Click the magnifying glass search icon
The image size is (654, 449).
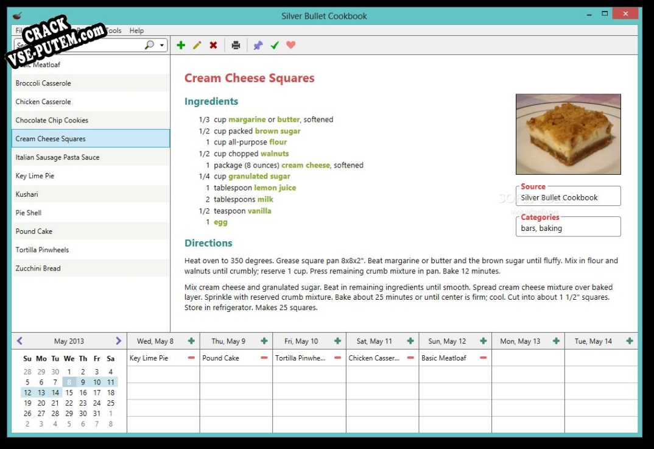[149, 45]
